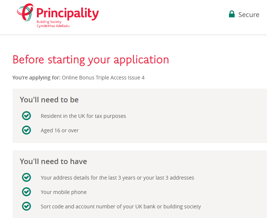Click the You're applying for label
The image size is (267, 218).
point(37,78)
